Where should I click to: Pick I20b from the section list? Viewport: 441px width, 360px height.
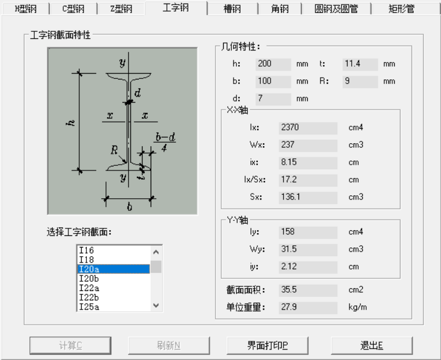(x=114, y=278)
